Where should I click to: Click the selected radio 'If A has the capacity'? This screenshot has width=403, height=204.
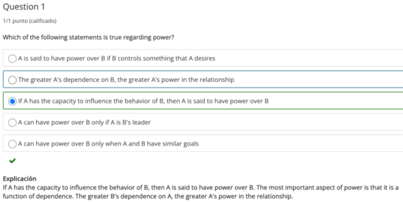click(x=13, y=101)
